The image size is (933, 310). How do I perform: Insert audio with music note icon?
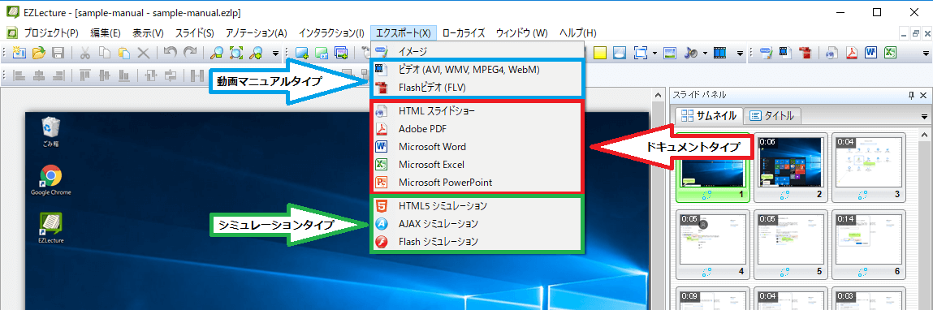691,53
